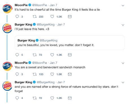Like the "sandwich monarch" tweet with 1.6K likes
129x104 pixels.
[x=52, y=74]
